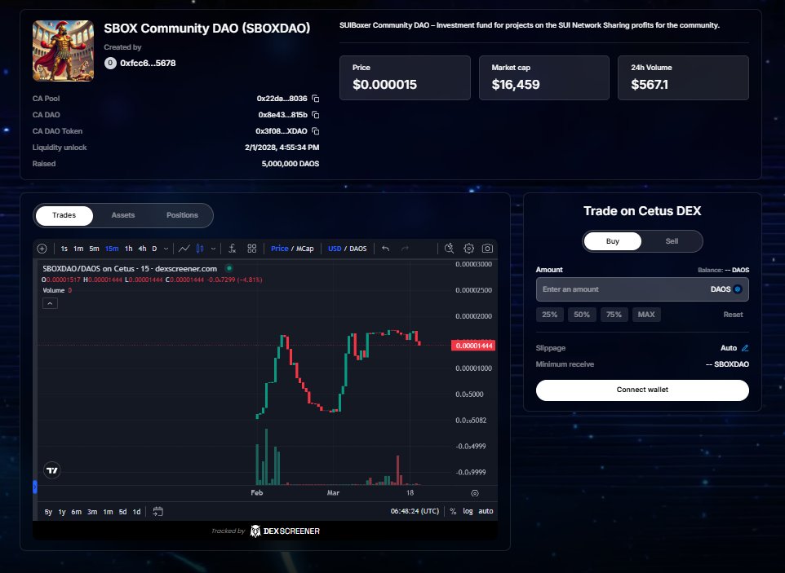Click the creator avatar icon beside 0xfcc6...5678

(x=110, y=63)
